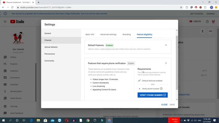This screenshot has width=219, height=123.
Task: Open Analytics in the sidebar
Action: pyautogui.click(x=14, y=71)
